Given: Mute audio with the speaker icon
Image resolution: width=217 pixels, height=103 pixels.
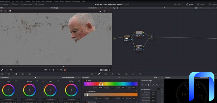Looking at the screenshot, I should point(11,70).
